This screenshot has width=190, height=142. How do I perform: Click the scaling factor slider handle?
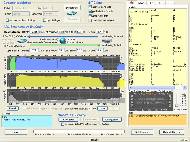tap(177, 106)
